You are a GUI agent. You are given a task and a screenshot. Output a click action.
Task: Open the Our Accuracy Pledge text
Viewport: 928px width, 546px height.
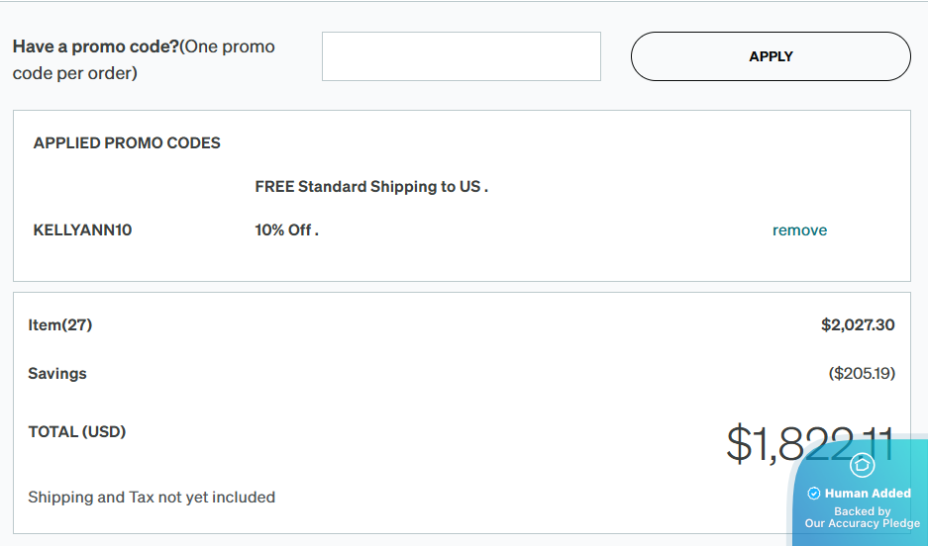coord(862,523)
